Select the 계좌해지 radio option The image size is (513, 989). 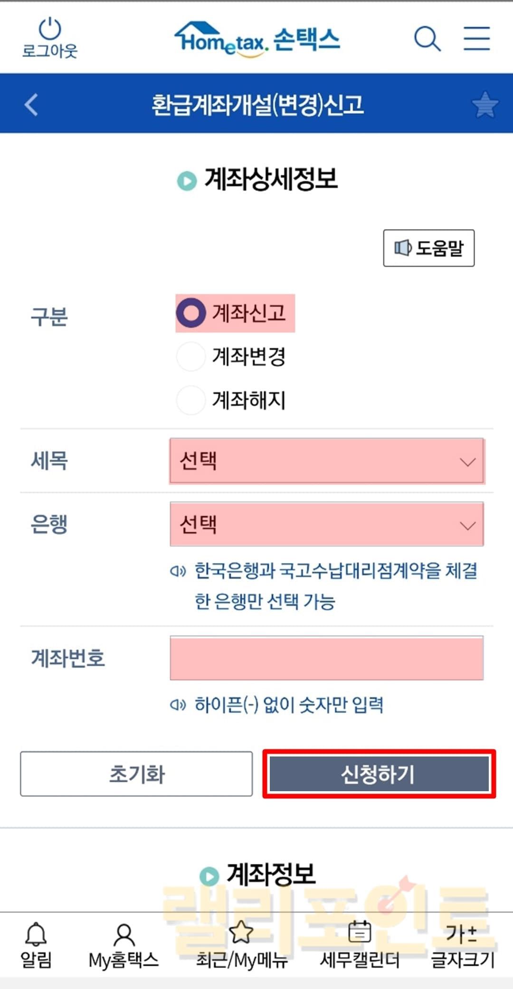click(191, 399)
